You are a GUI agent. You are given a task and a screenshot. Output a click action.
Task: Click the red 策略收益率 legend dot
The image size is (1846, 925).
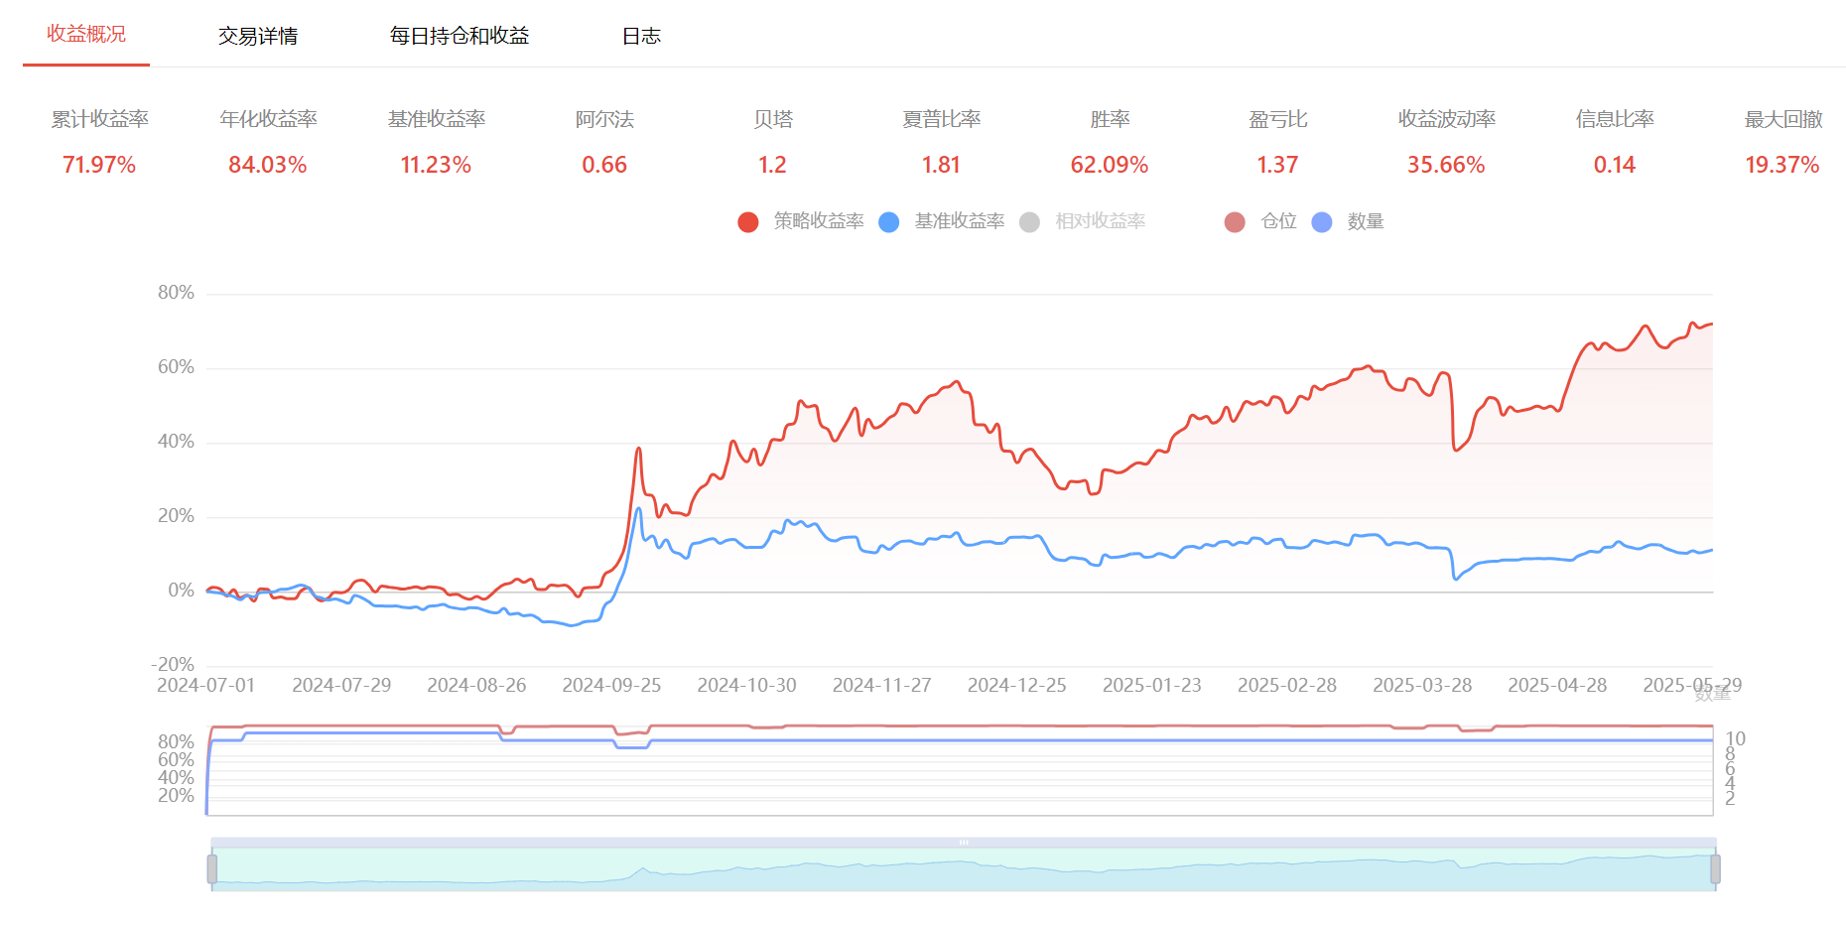pos(748,222)
